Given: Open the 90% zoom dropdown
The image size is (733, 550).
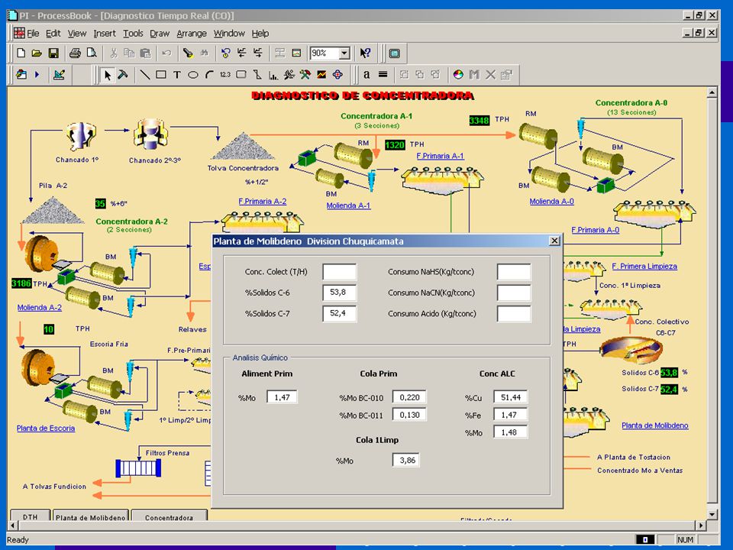Looking at the screenshot, I should pos(344,53).
